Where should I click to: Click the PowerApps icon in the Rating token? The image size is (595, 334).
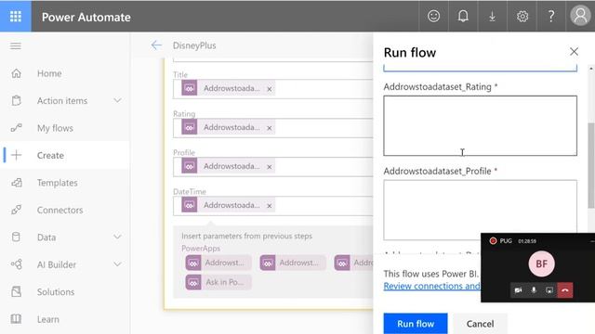pos(189,128)
